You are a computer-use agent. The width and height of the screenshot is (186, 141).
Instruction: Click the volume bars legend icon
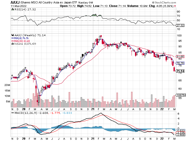click(x=12, y=44)
